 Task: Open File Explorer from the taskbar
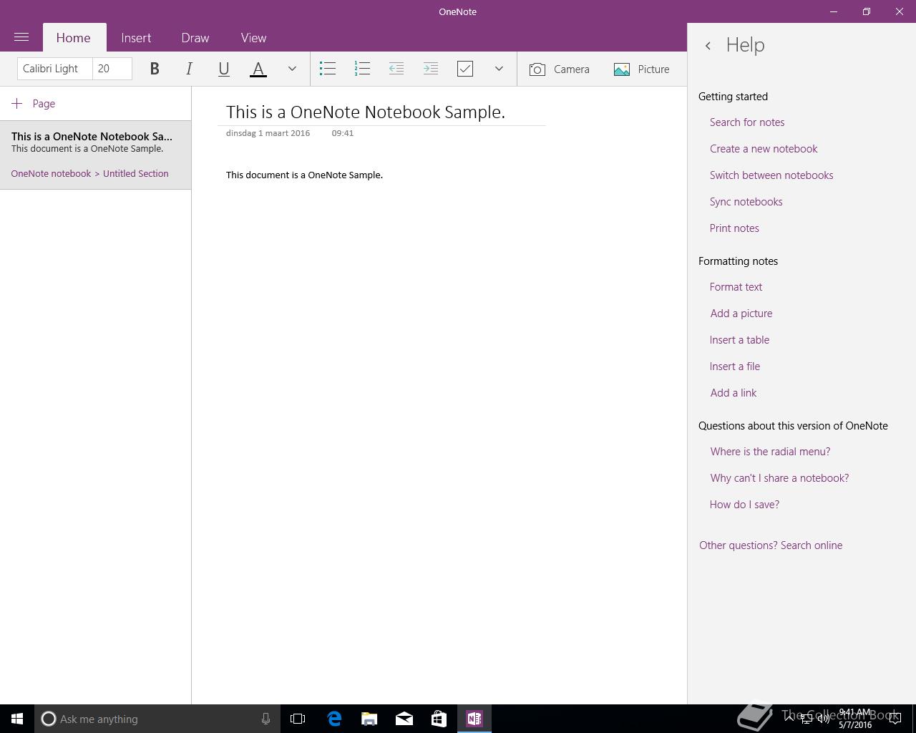369,719
